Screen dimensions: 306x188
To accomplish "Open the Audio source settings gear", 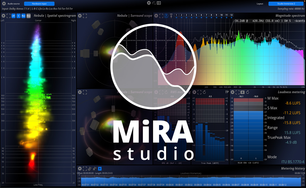I will pyautogui.click(x=3, y=3).
